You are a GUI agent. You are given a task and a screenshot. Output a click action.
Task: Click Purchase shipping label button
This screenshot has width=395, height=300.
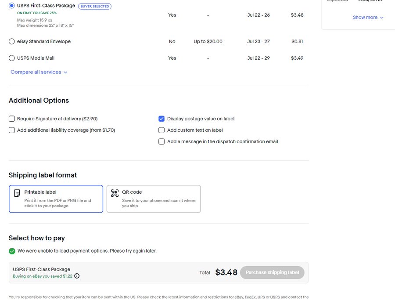[272, 272]
